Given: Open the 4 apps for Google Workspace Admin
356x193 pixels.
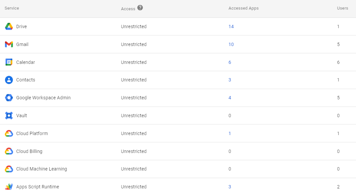Looking at the screenshot, I should (x=230, y=98).
